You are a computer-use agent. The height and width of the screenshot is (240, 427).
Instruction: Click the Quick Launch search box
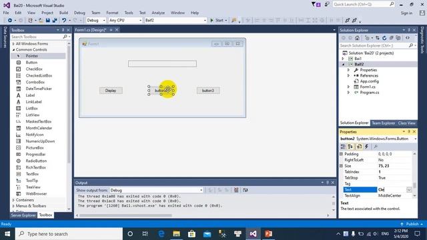[x=364, y=5]
